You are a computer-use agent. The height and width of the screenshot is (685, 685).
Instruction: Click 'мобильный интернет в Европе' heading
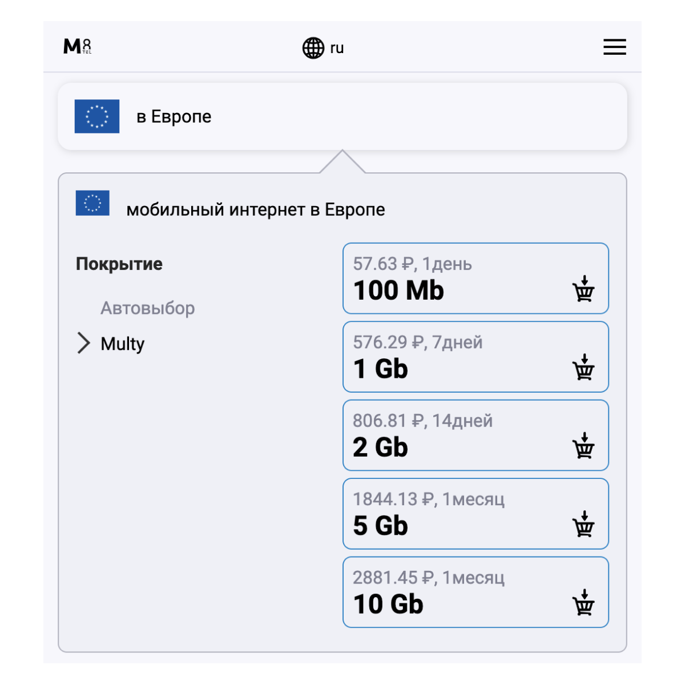tap(256, 209)
